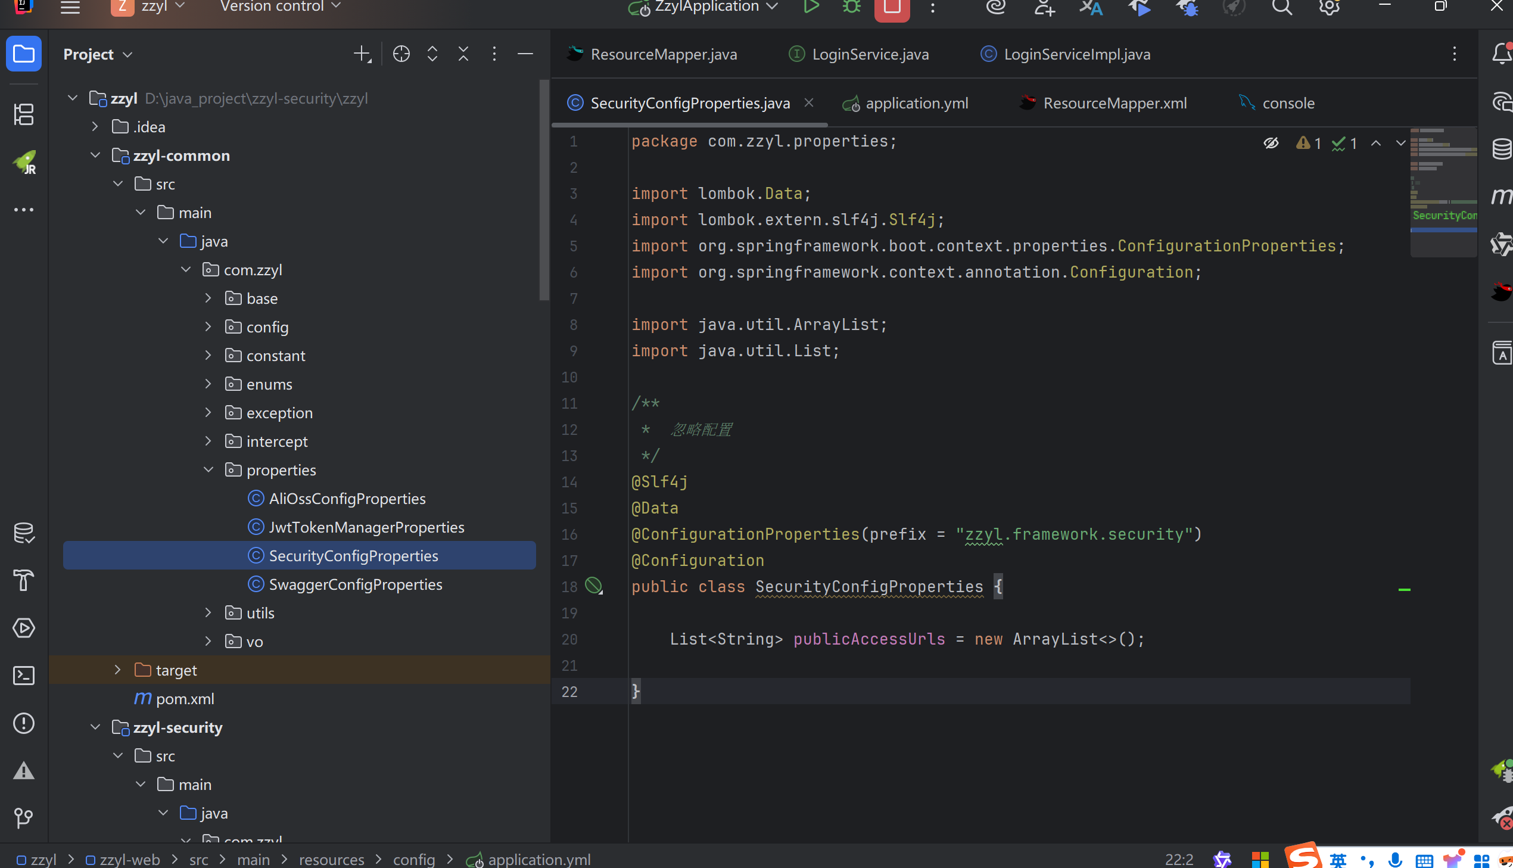Switch to the LoginServiceImpl.java tab

[1076, 54]
